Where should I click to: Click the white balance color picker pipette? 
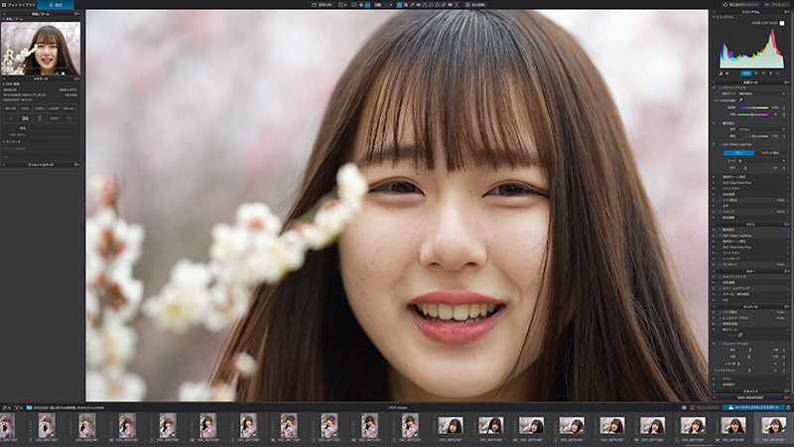tap(740, 100)
